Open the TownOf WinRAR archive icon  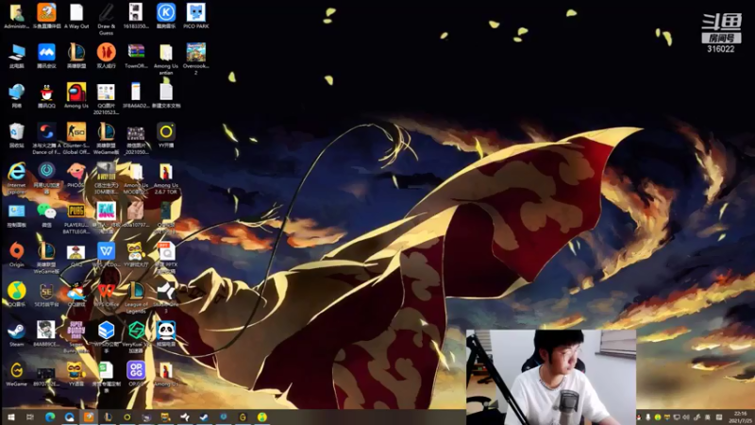tap(136, 53)
